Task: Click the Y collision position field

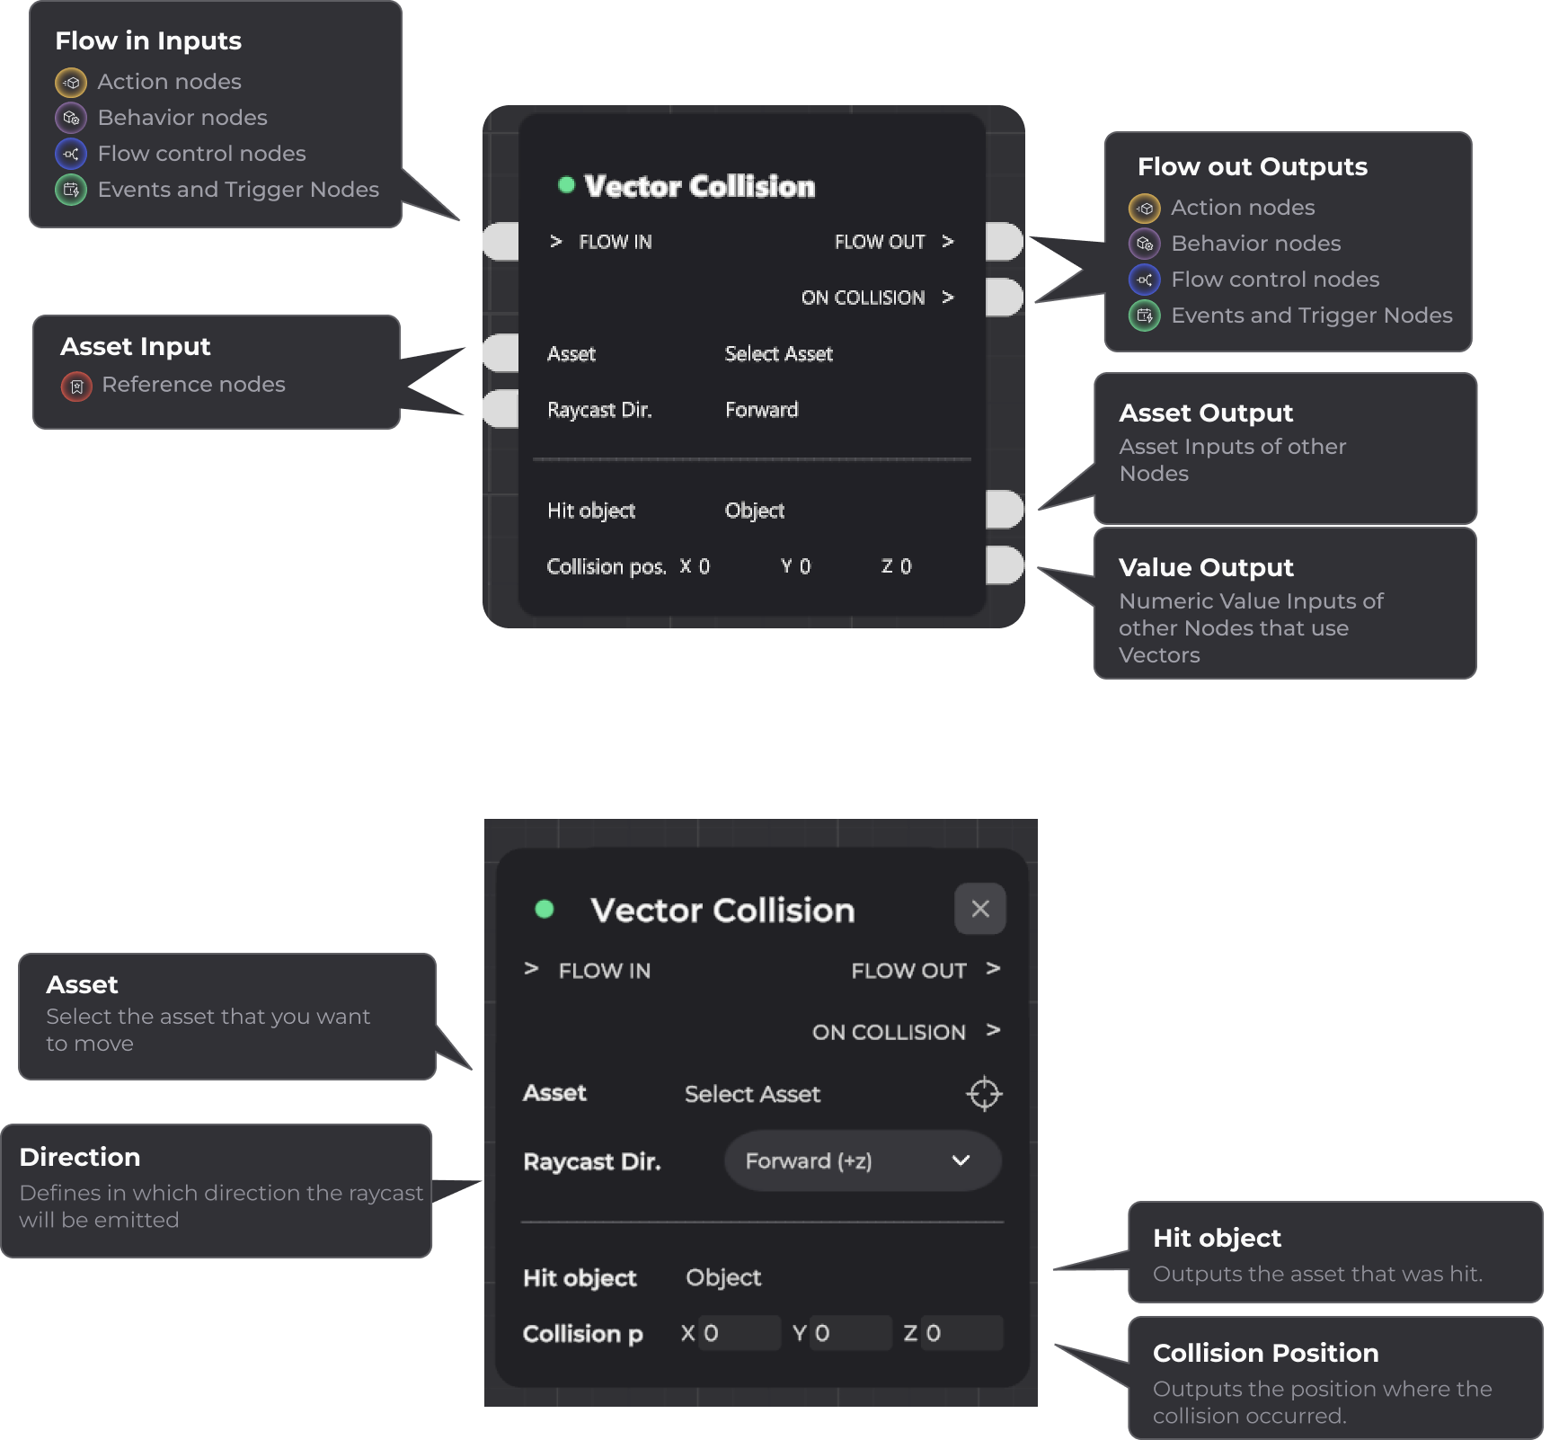Action: tap(850, 1333)
